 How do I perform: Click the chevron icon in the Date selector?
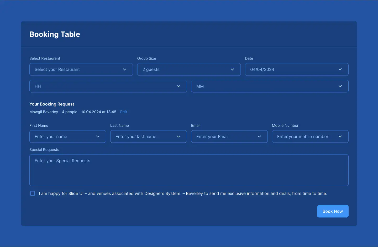[x=340, y=69]
